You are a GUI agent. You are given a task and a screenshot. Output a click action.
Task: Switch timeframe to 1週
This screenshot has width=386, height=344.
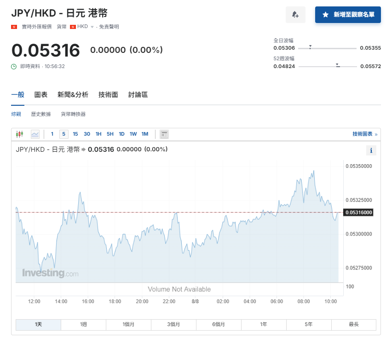(x=83, y=324)
